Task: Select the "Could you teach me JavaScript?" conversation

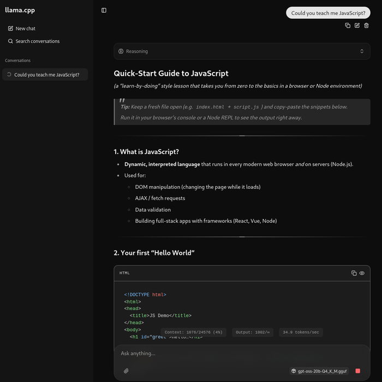Action: [46, 75]
